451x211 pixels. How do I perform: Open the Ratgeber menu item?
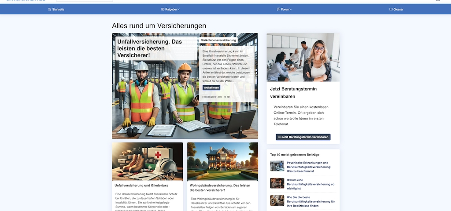coord(170,10)
